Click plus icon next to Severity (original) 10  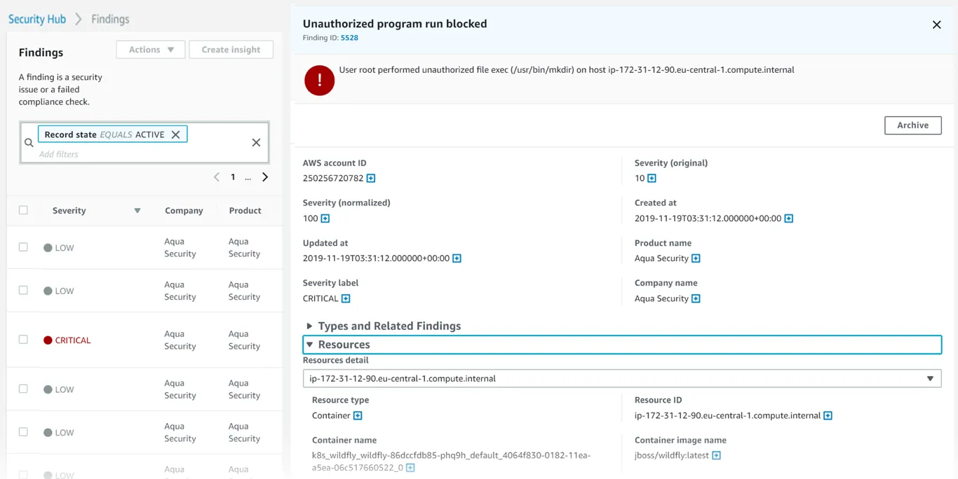tap(652, 179)
